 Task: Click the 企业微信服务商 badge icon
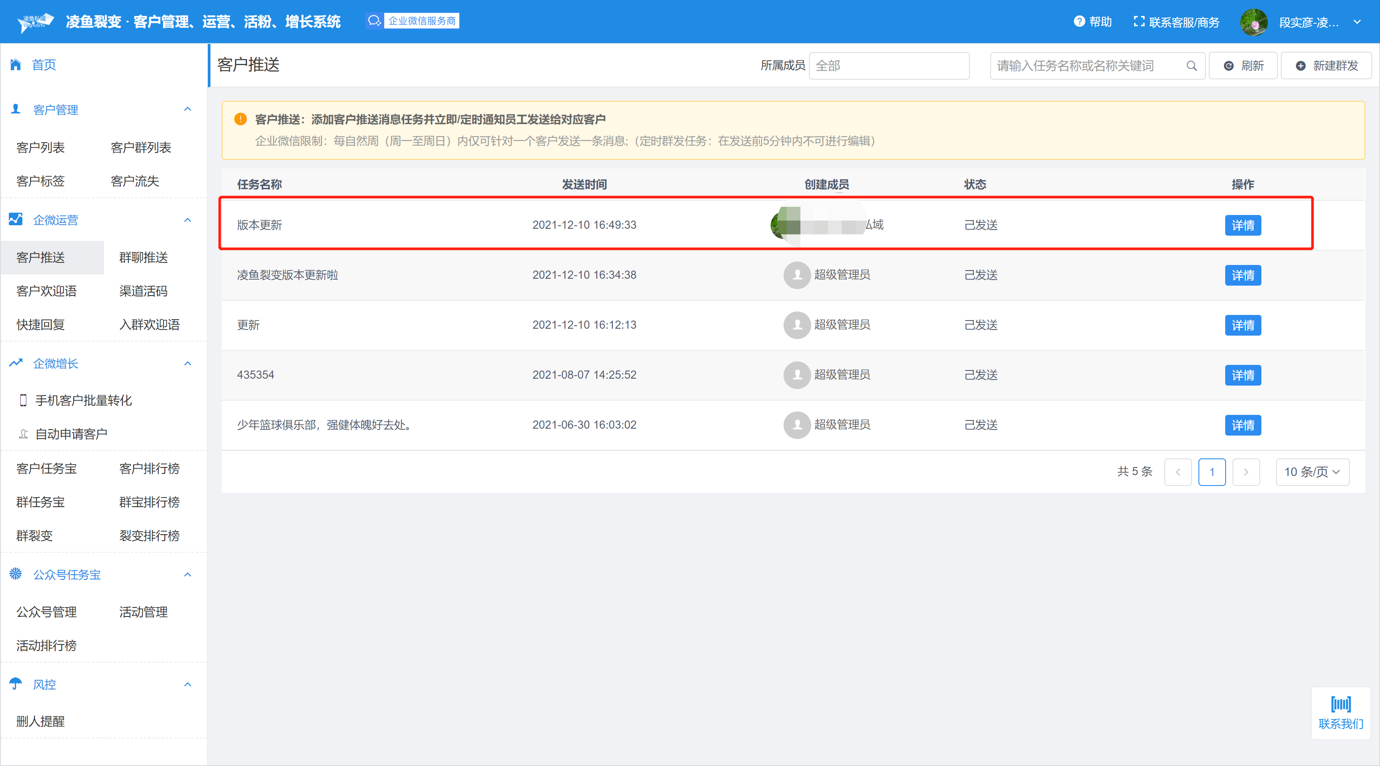[x=374, y=21]
